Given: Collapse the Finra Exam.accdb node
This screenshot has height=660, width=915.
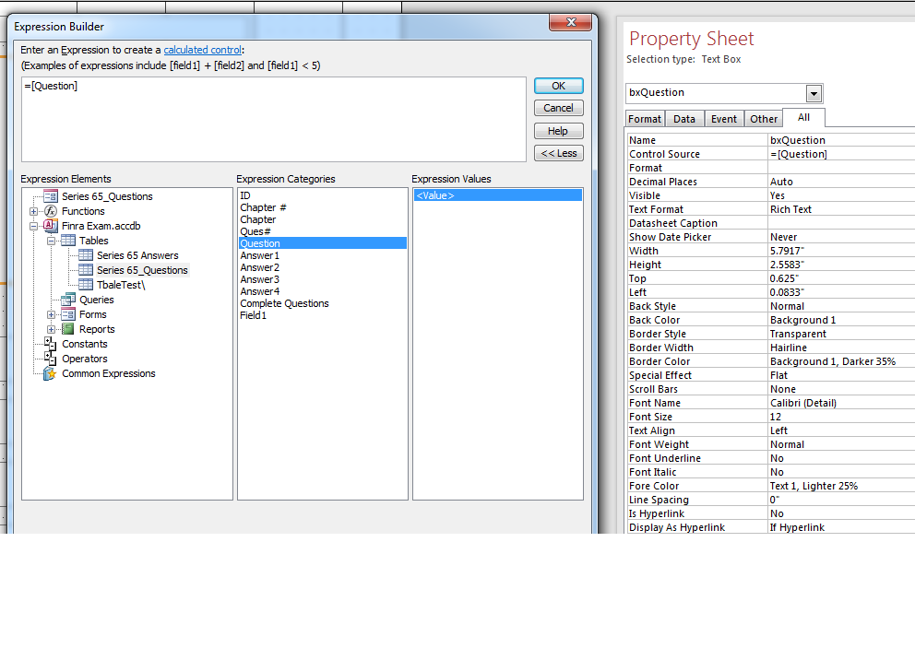Looking at the screenshot, I should pyautogui.click(x=34, y=226).
